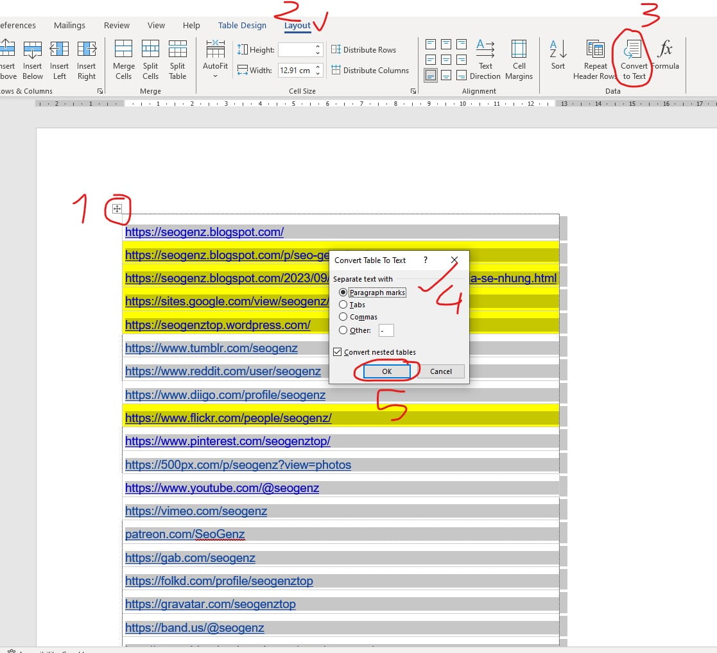Align cell text center
The height and width of the screenshot is (653, 717).
446,60
